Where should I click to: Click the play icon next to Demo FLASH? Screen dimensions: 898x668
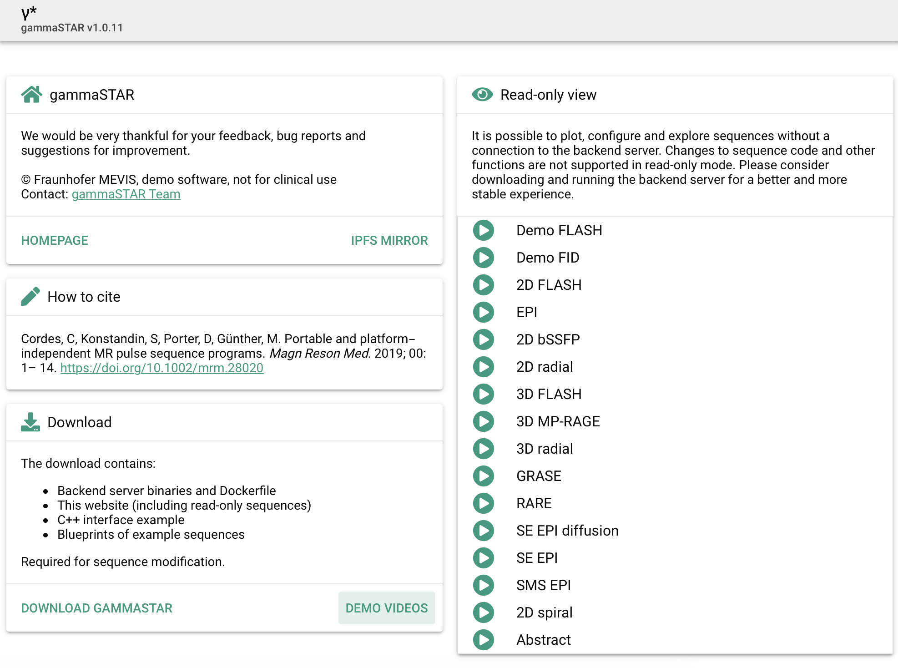[483, 230]
